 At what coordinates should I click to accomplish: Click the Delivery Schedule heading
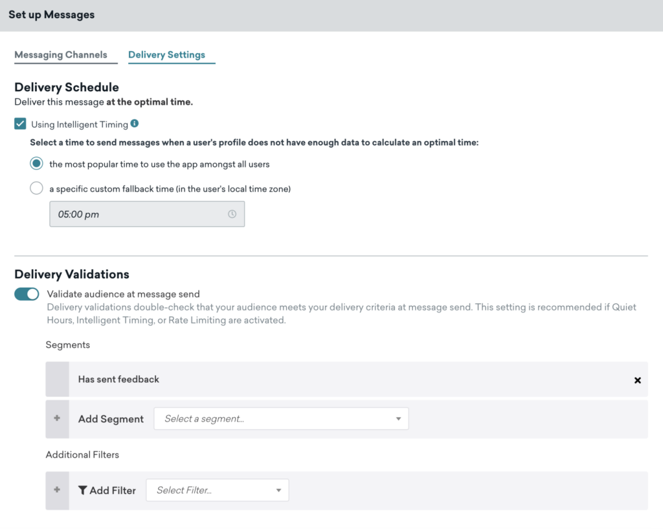click(x=67, y=87)
